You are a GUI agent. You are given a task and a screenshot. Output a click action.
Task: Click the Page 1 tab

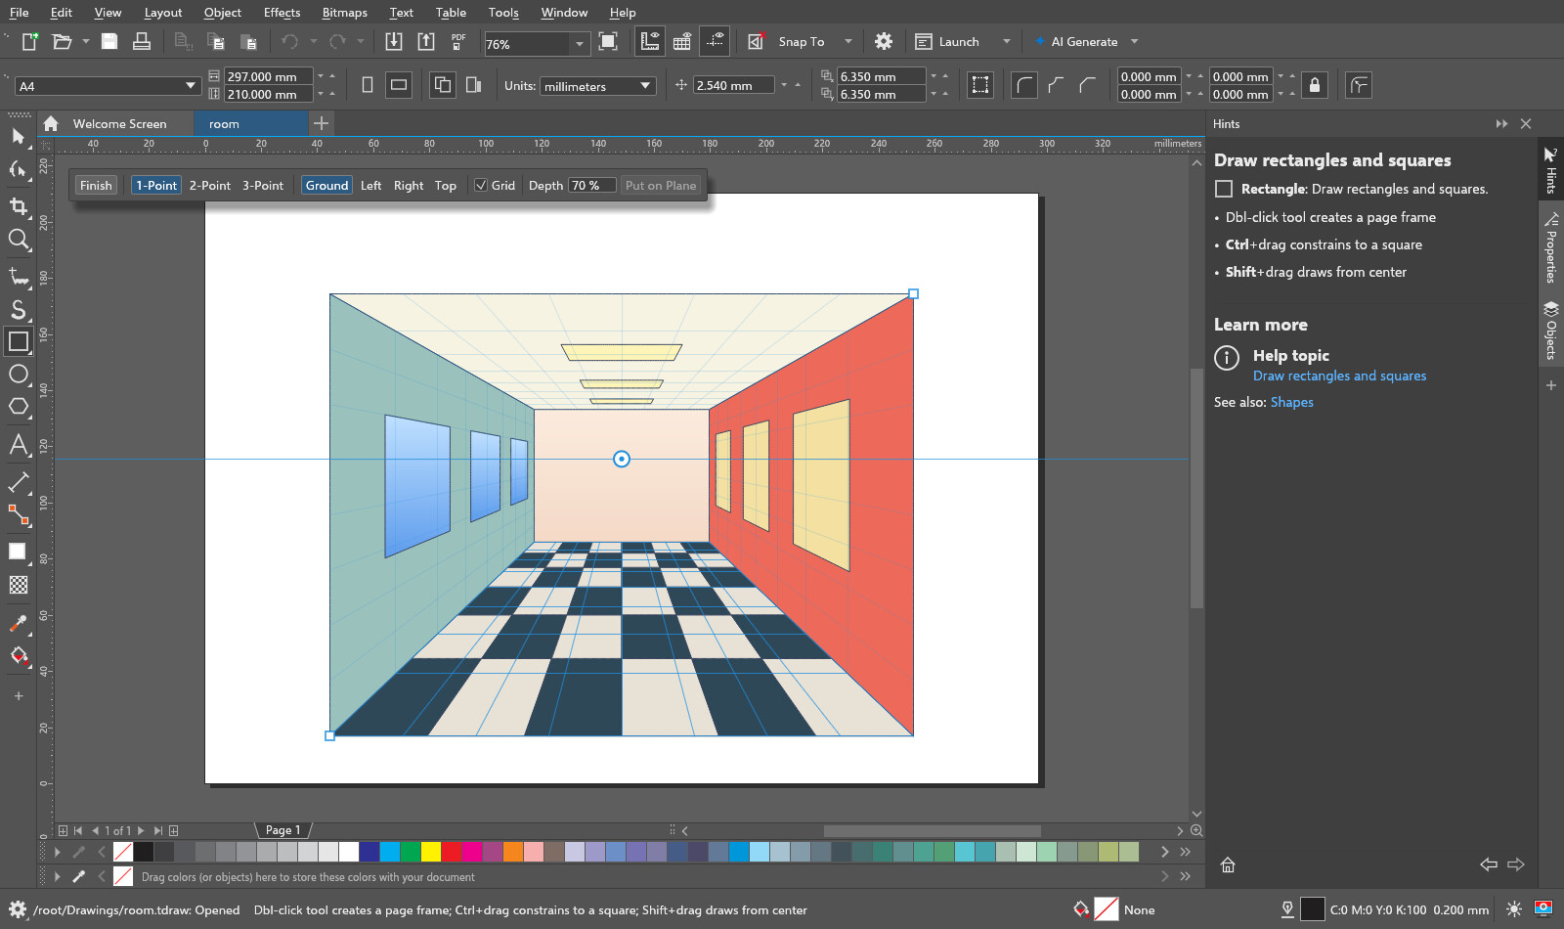[x=283, y=830]
